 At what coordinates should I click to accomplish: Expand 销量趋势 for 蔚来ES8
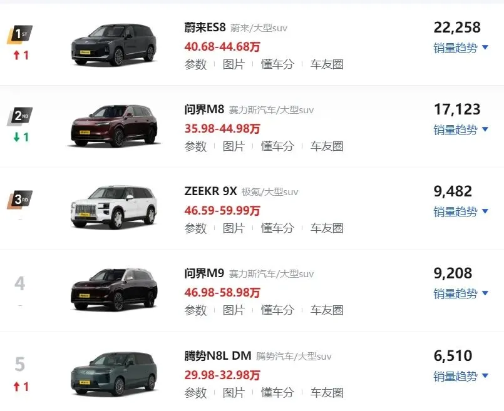tap(461, 48)
